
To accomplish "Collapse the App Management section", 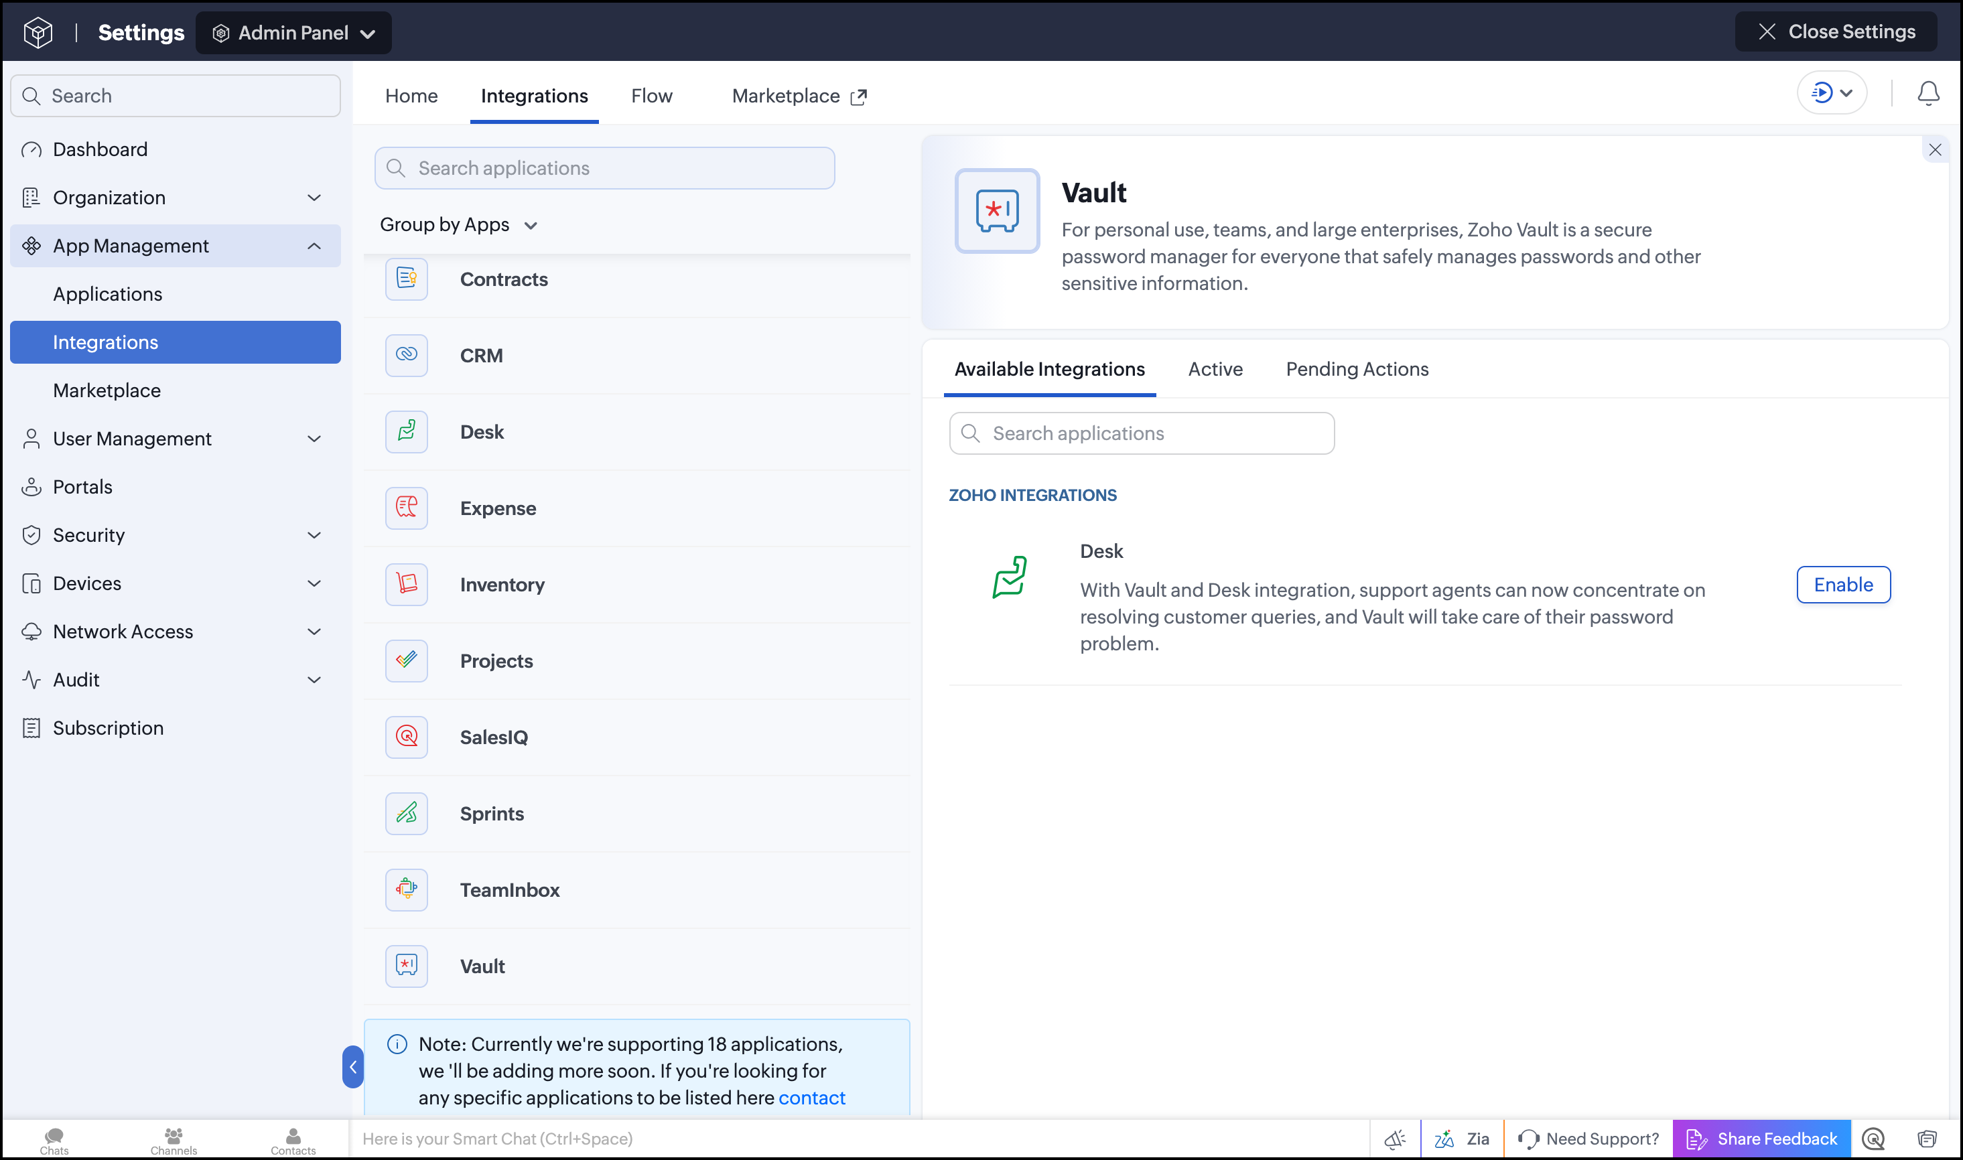I will coord(314,246).
